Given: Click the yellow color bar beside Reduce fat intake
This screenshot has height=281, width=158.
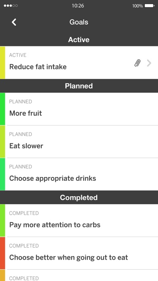Looking at the screenshot, I should (2, 63).
